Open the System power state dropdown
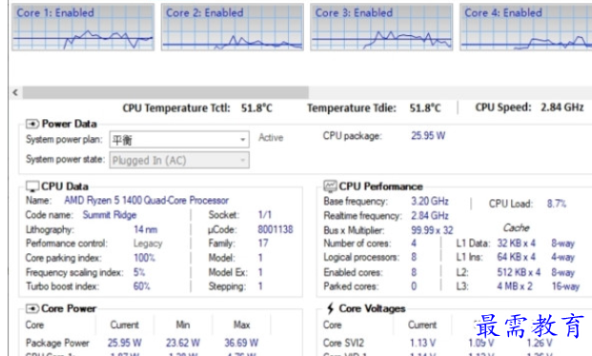Screen dimensions: 592x356 pos(179,160)
